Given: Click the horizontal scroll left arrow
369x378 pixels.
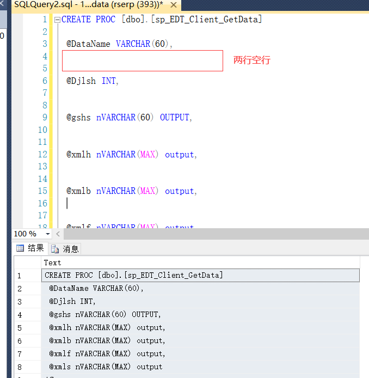Looking at the screenshot, I should (x=58, y=234).
